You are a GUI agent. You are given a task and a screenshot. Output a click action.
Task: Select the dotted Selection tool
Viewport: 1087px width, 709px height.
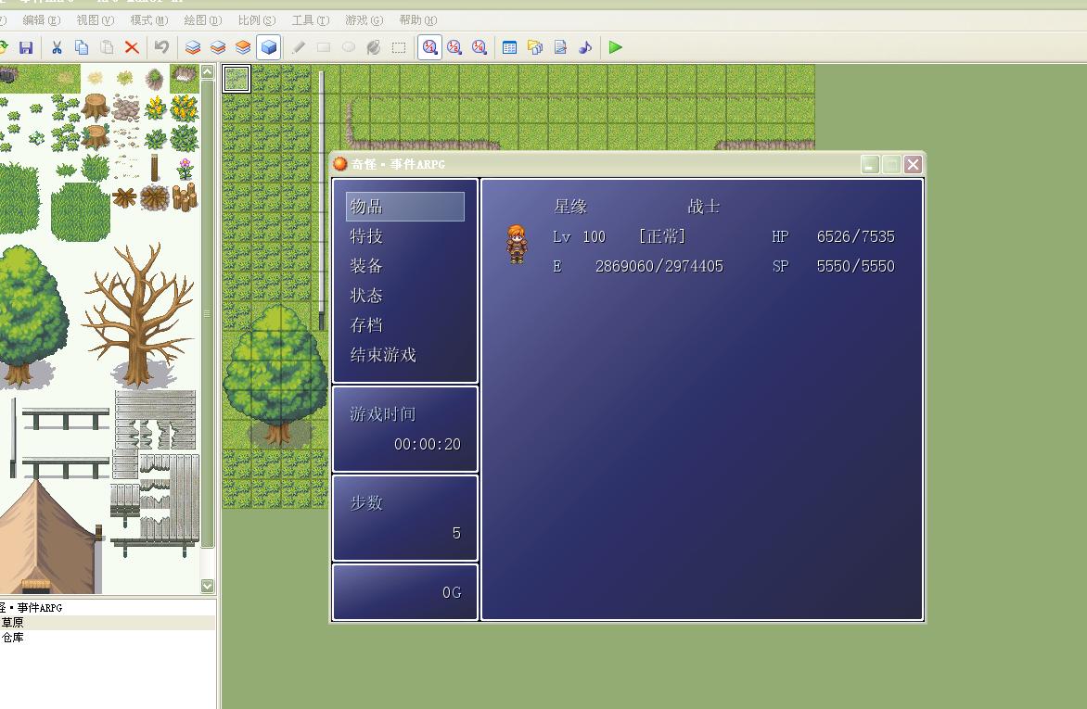[x=399, y=47]
